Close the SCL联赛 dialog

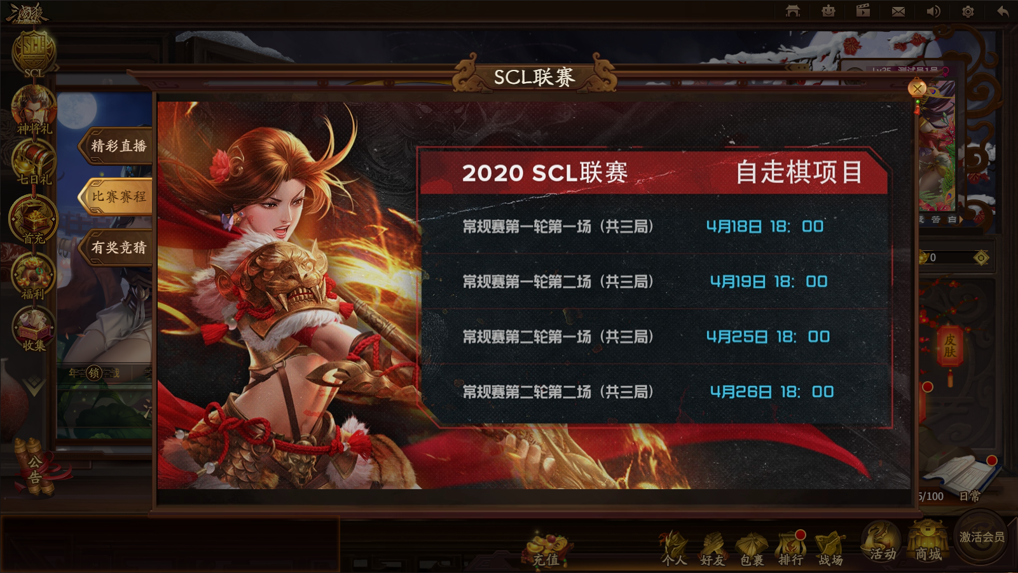[917, 88]
